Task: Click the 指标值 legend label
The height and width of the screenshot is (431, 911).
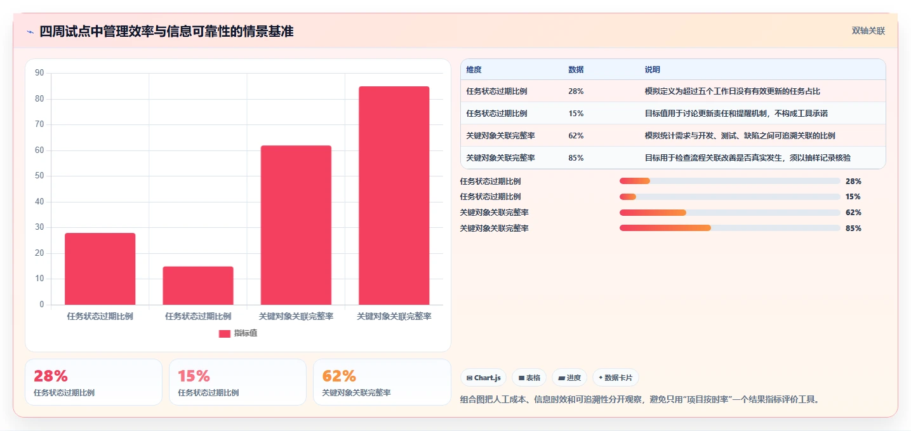Action: (x=246, y=333)
